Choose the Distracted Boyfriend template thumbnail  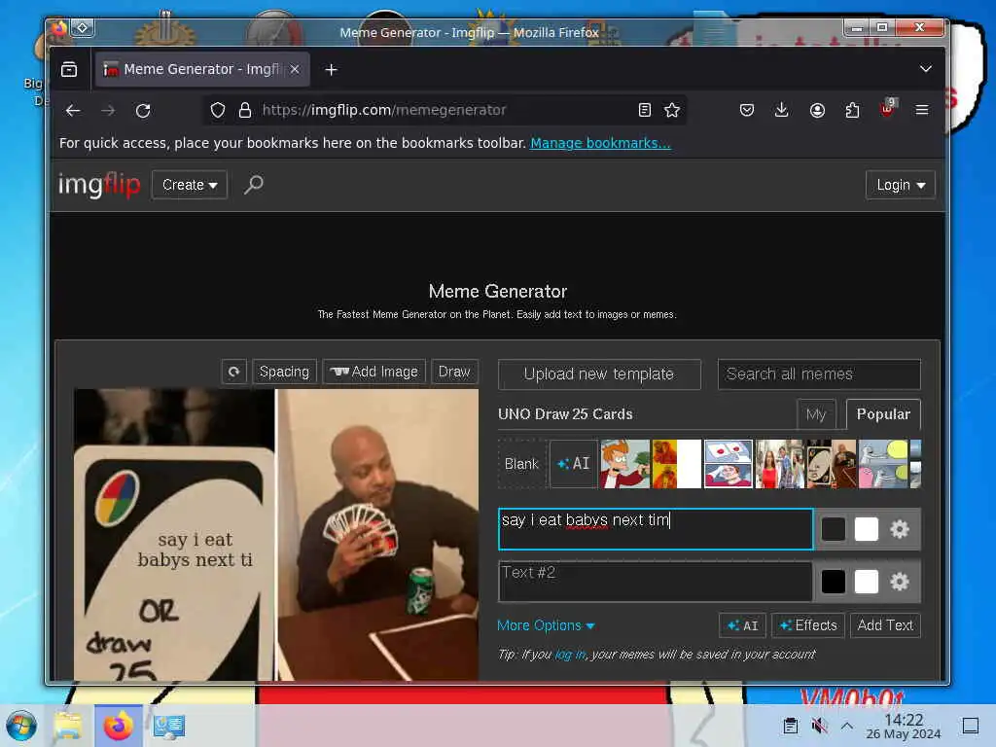[x=780, y=464]
